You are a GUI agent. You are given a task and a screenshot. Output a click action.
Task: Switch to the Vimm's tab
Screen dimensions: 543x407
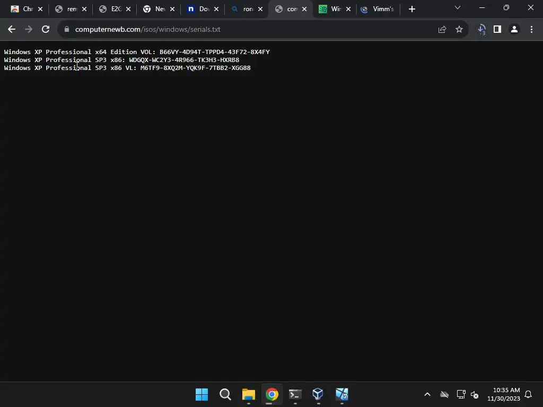point(378,9)
